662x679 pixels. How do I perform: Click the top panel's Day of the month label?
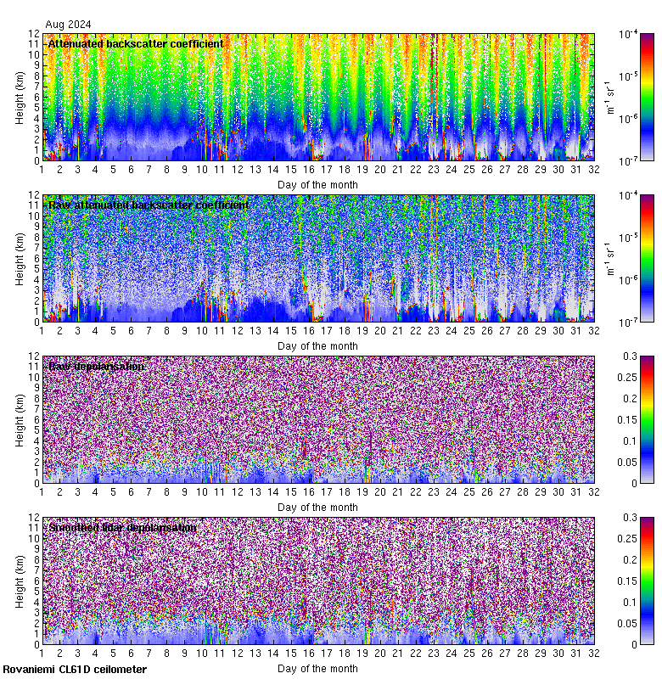[317, 184]
